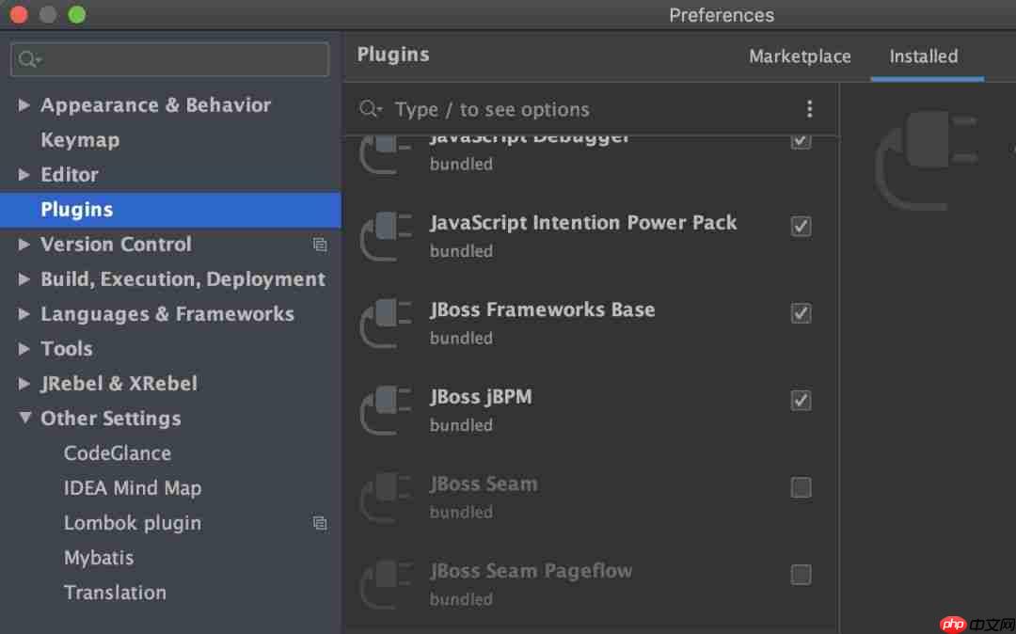Enable the JBoss Seam Pageflow checkbox

(801, 574)
